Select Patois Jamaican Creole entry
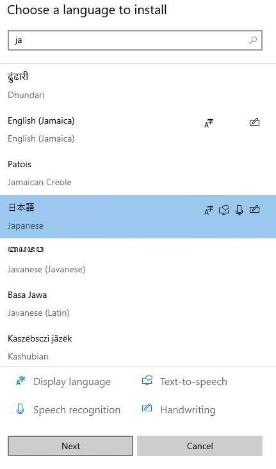The width and height of the screenshot is (276, 469). coord(138,173)
